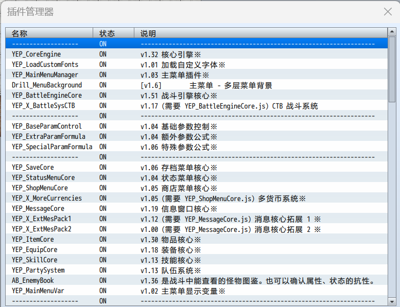Click description 'v1.04 基础参数控制※'

(x=179, y=127)
